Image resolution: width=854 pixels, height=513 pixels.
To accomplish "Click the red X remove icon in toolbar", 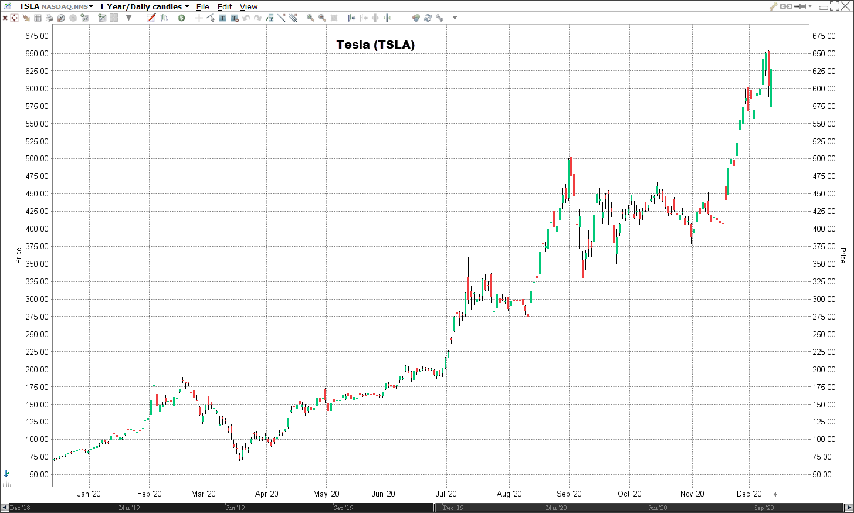I will [x=5, y=18].
